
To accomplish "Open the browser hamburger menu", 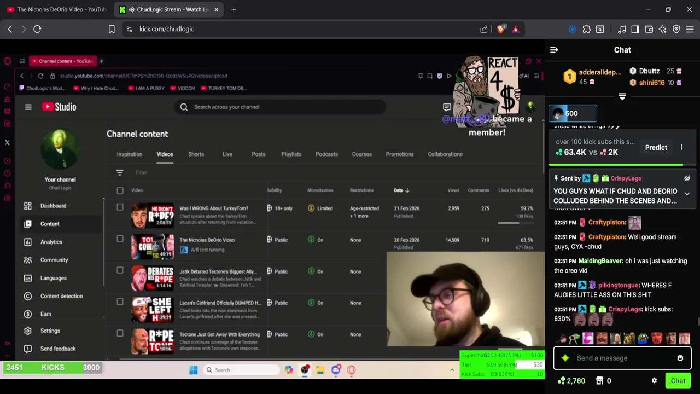I will tap(690, 29).
